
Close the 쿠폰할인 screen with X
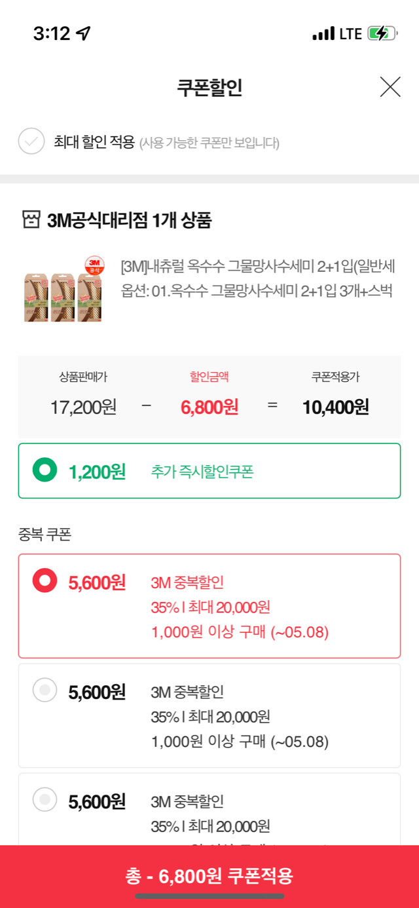point(390,86)
